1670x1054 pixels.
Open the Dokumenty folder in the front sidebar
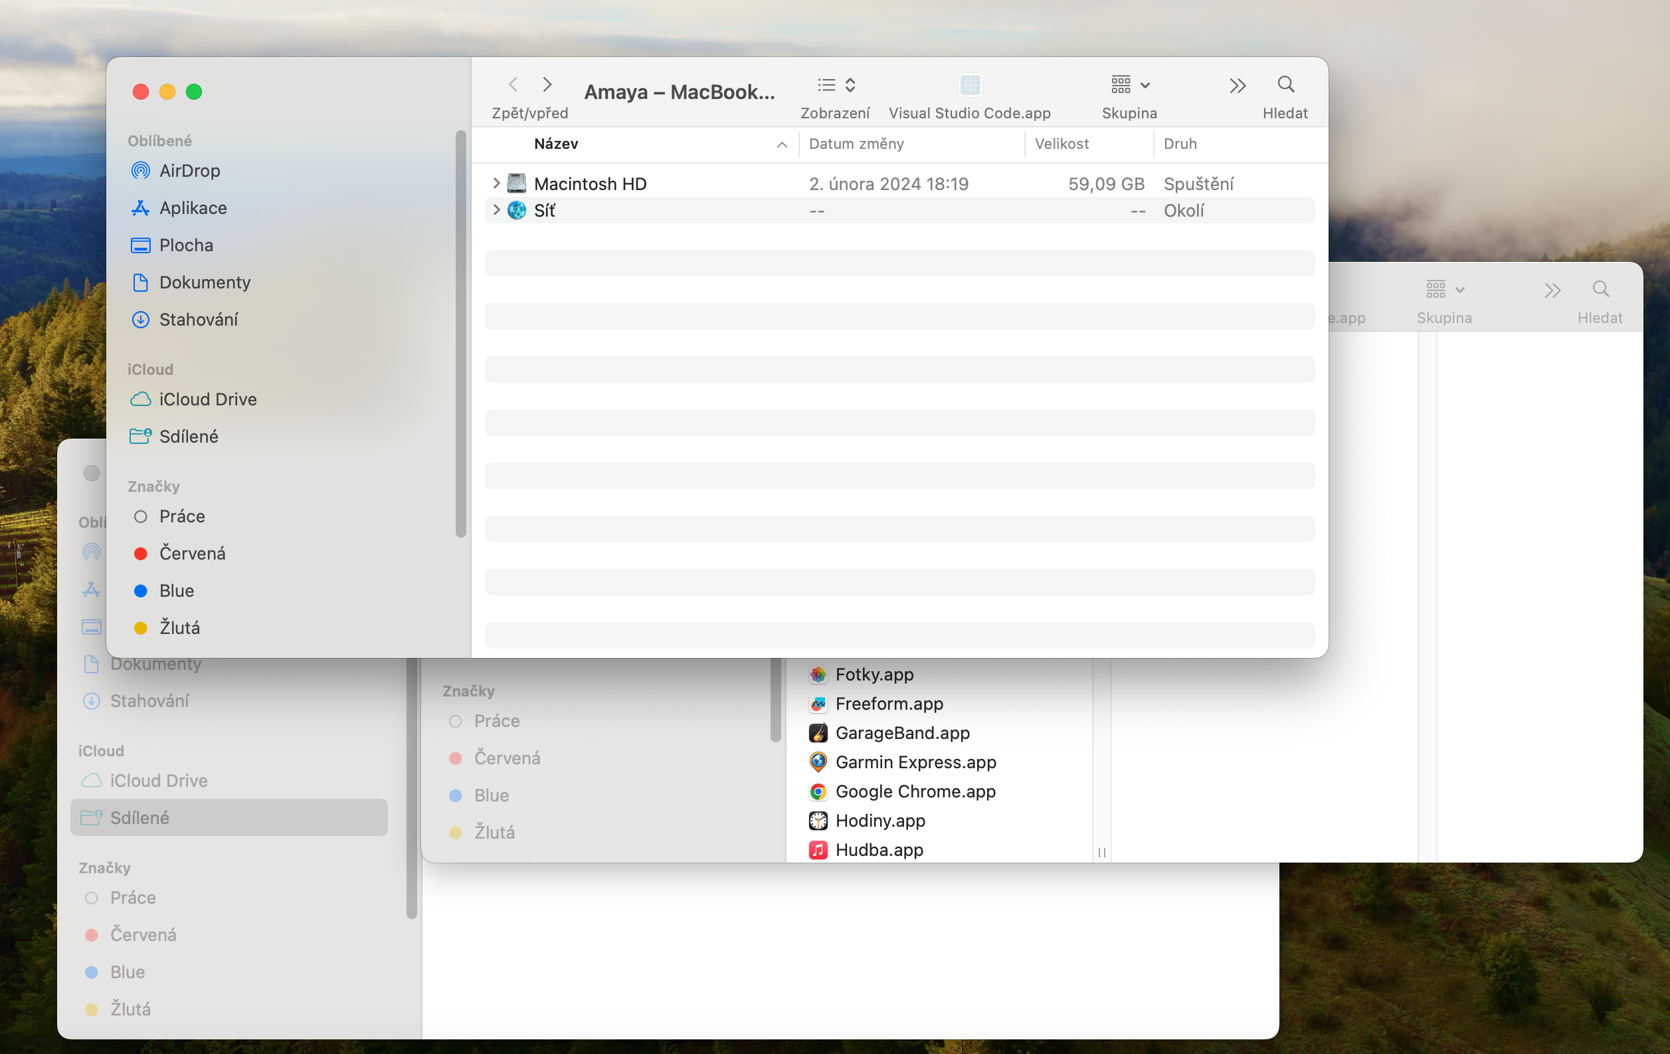204,282
